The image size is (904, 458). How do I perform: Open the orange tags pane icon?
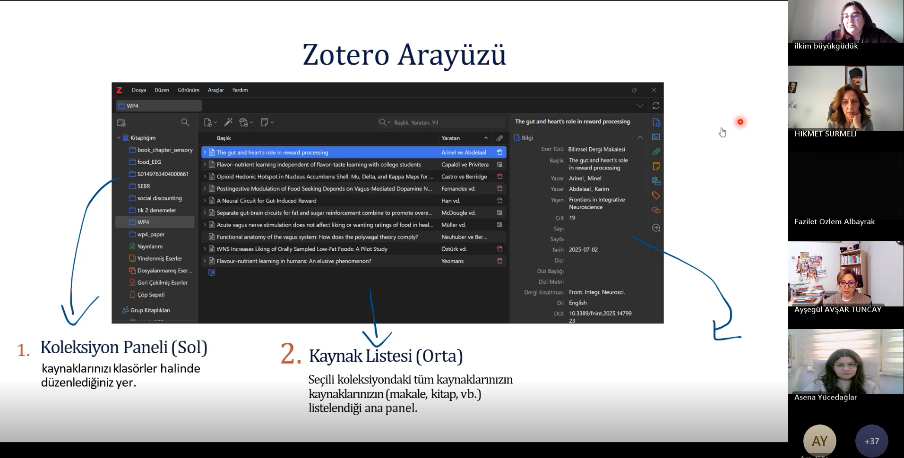656,195
